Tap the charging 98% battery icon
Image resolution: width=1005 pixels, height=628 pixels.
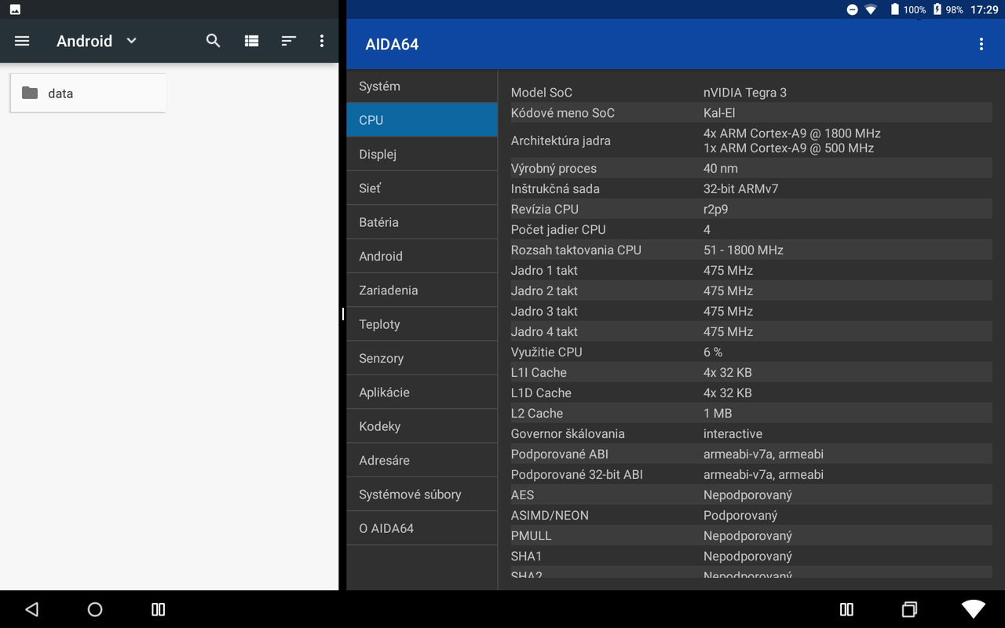937,9
